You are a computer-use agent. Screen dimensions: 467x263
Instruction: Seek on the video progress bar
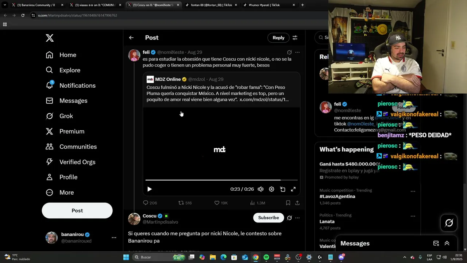pyautogui.click(x=221, y=180)
